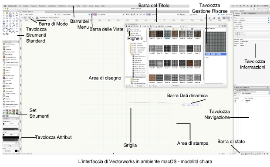Image resolution: width=270 pixels, height=167 pixels.
Task: Click the Spotlight search icon in macOS menu bar
Action: point(240,6)
